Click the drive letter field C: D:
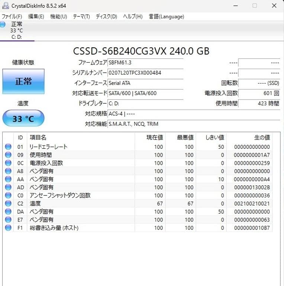This screenshot has width=284, height=286. pyautogui.click(x=145, y=104)
